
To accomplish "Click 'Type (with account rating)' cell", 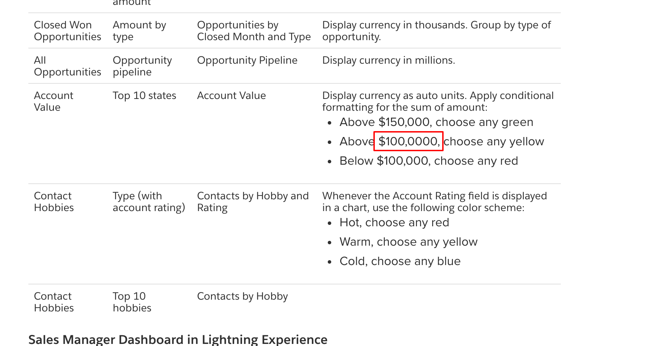I will tap(149, 202).
